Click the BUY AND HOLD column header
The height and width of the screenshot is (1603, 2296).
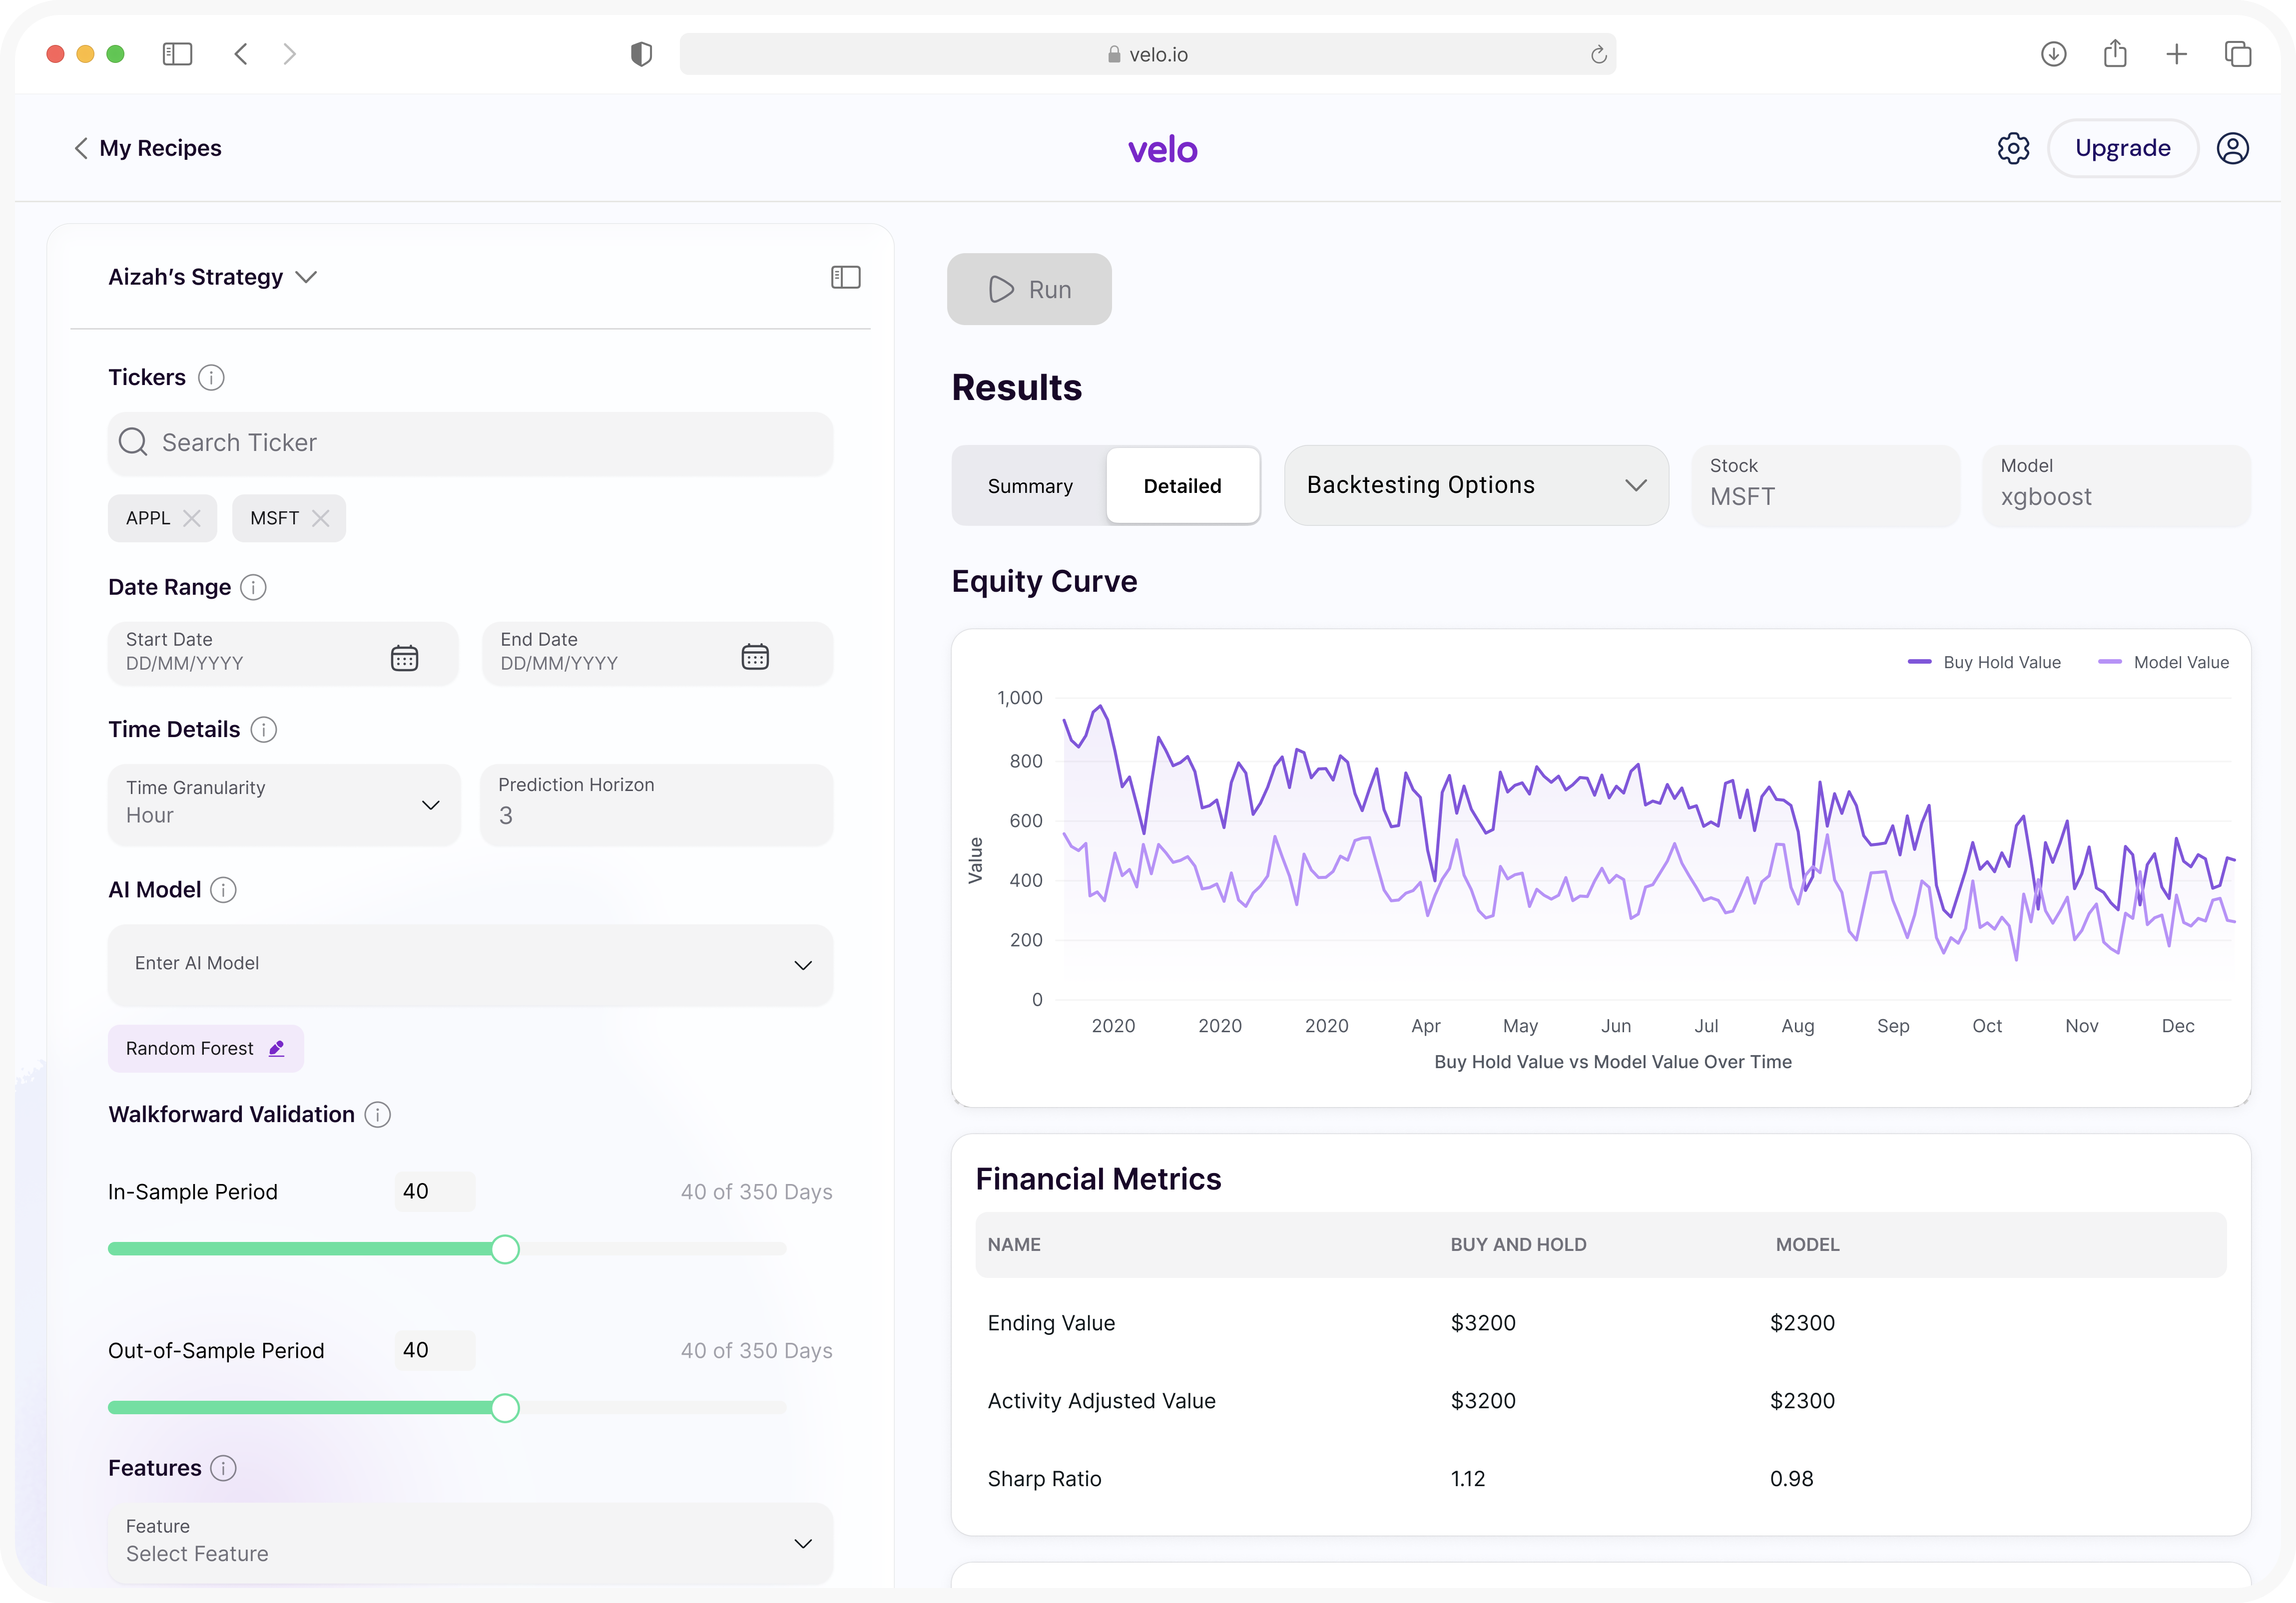point(1518,1244)
